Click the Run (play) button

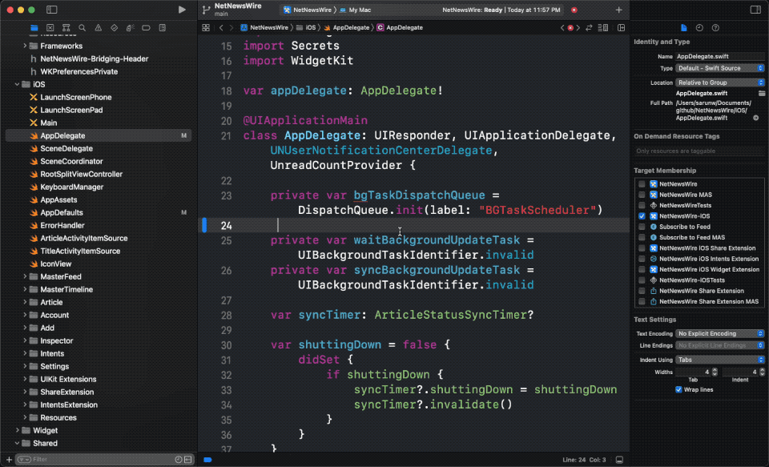tap(182, 10)
